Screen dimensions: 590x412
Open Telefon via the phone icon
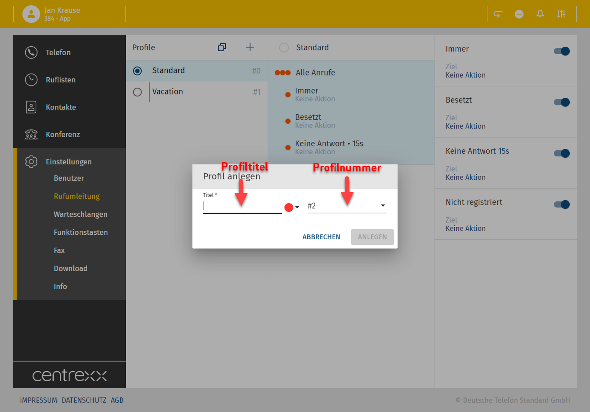(31, 53)
